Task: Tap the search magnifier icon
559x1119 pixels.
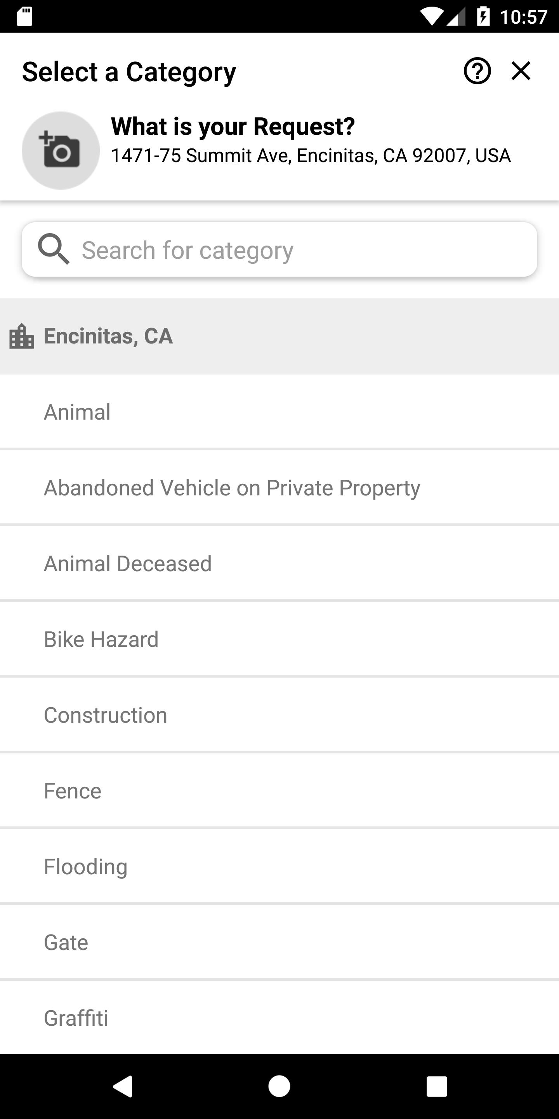Action: 54,249
